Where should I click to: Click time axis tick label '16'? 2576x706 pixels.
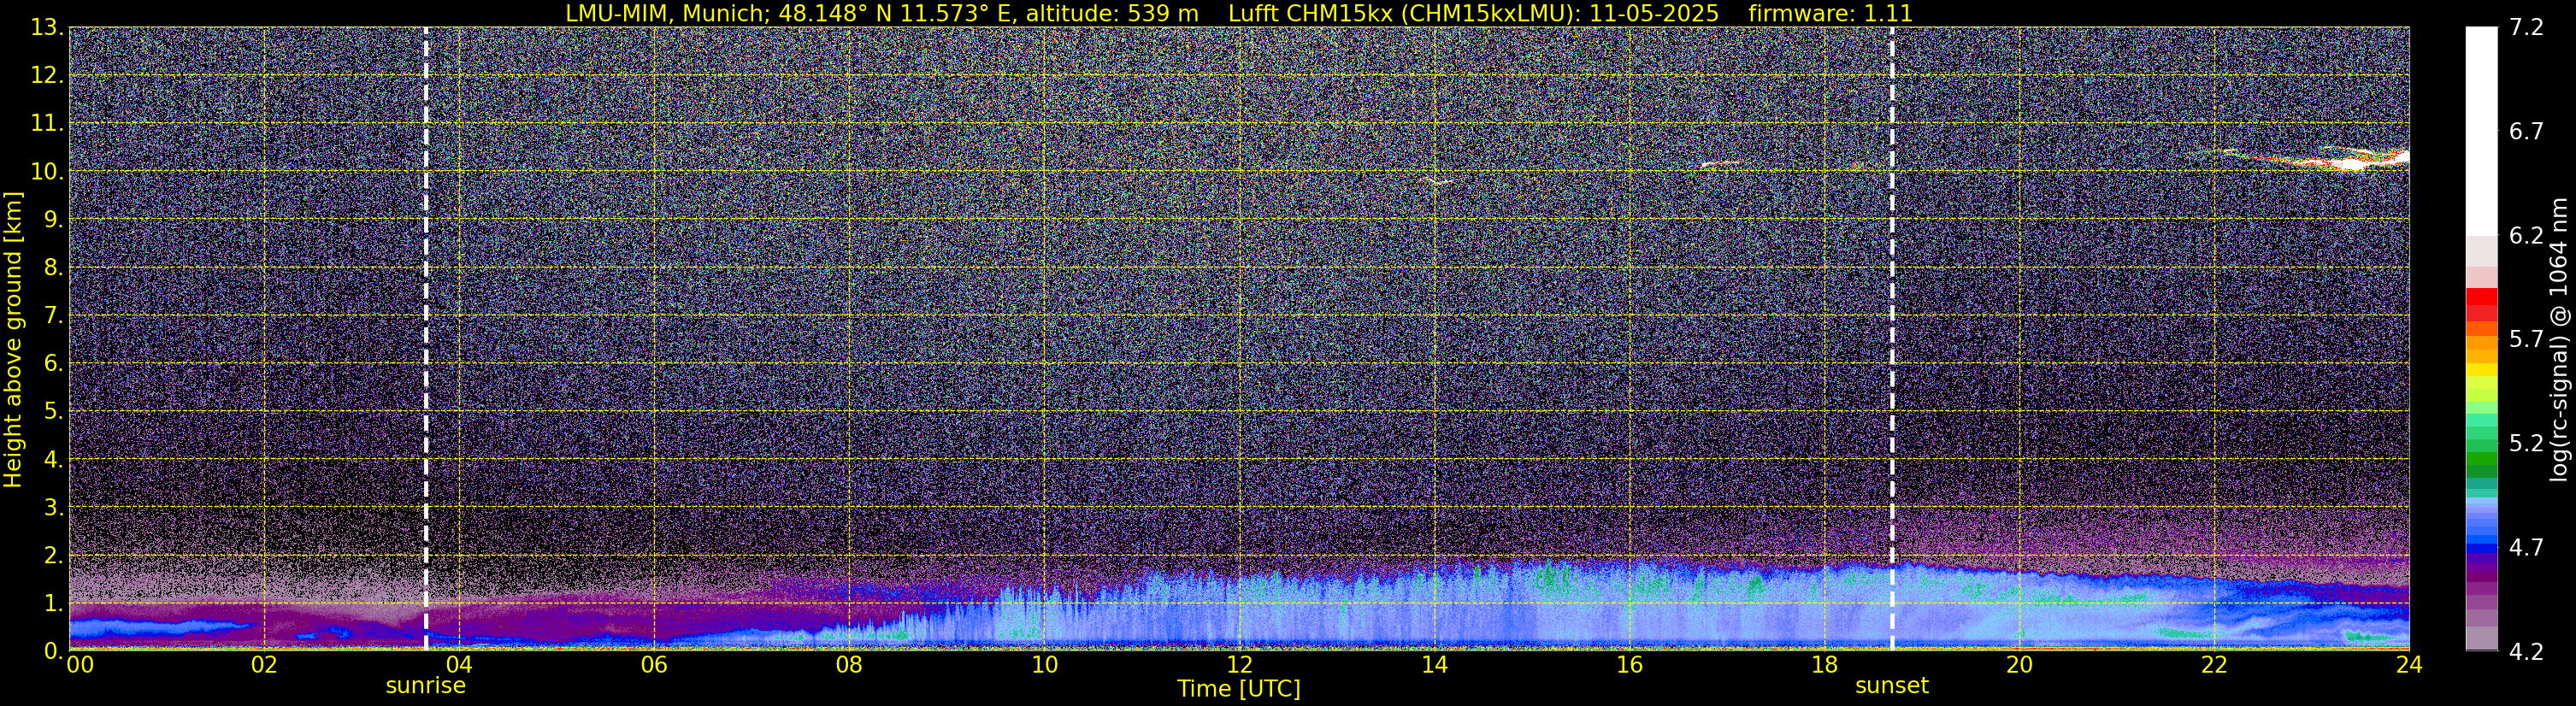[1629, 665]
